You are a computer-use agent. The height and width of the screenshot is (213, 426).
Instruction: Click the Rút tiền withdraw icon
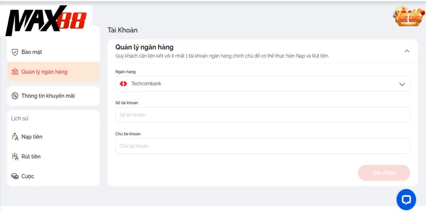(15, 157)
